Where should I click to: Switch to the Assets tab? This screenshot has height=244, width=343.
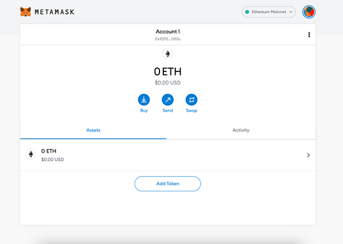tap(93, 130)
